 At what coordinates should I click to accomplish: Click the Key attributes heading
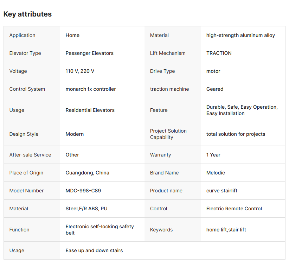coord(27,14)
